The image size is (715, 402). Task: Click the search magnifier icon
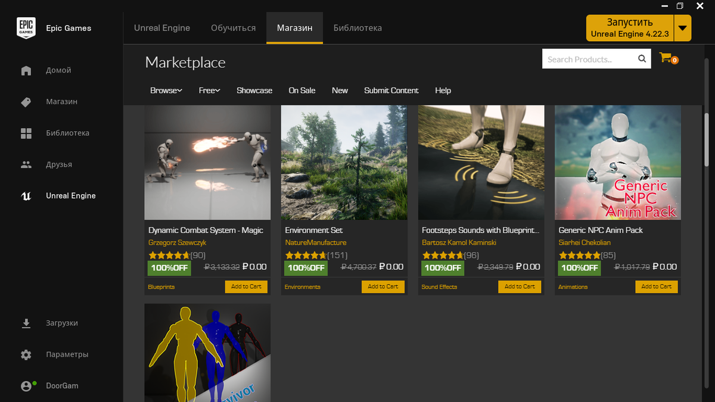pyautogui.click(x=642, y=59)
